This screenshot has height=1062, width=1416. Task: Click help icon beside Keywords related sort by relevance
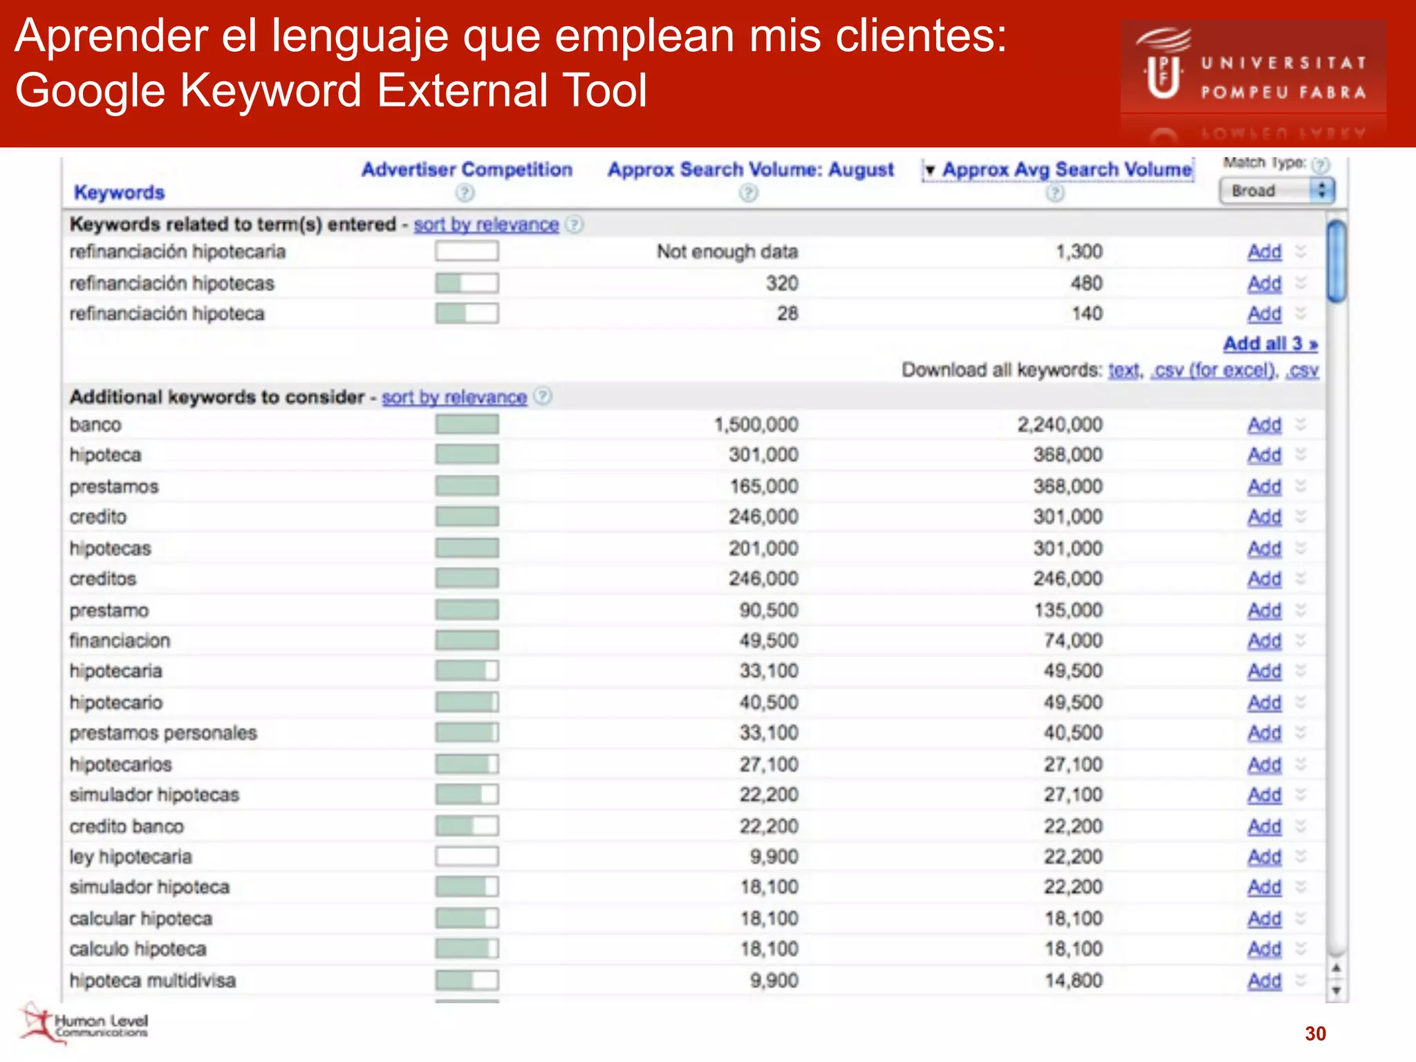[574, 224]
